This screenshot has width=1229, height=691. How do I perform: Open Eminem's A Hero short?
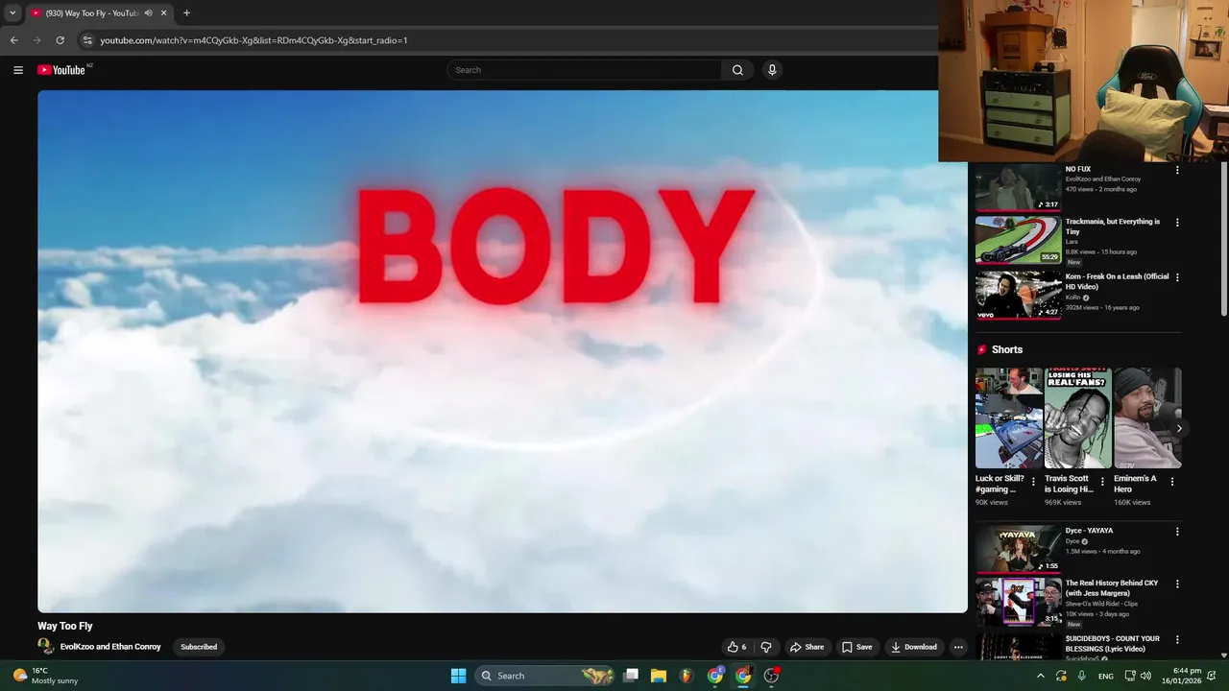pyautogui.click(x=1147, y=418)
